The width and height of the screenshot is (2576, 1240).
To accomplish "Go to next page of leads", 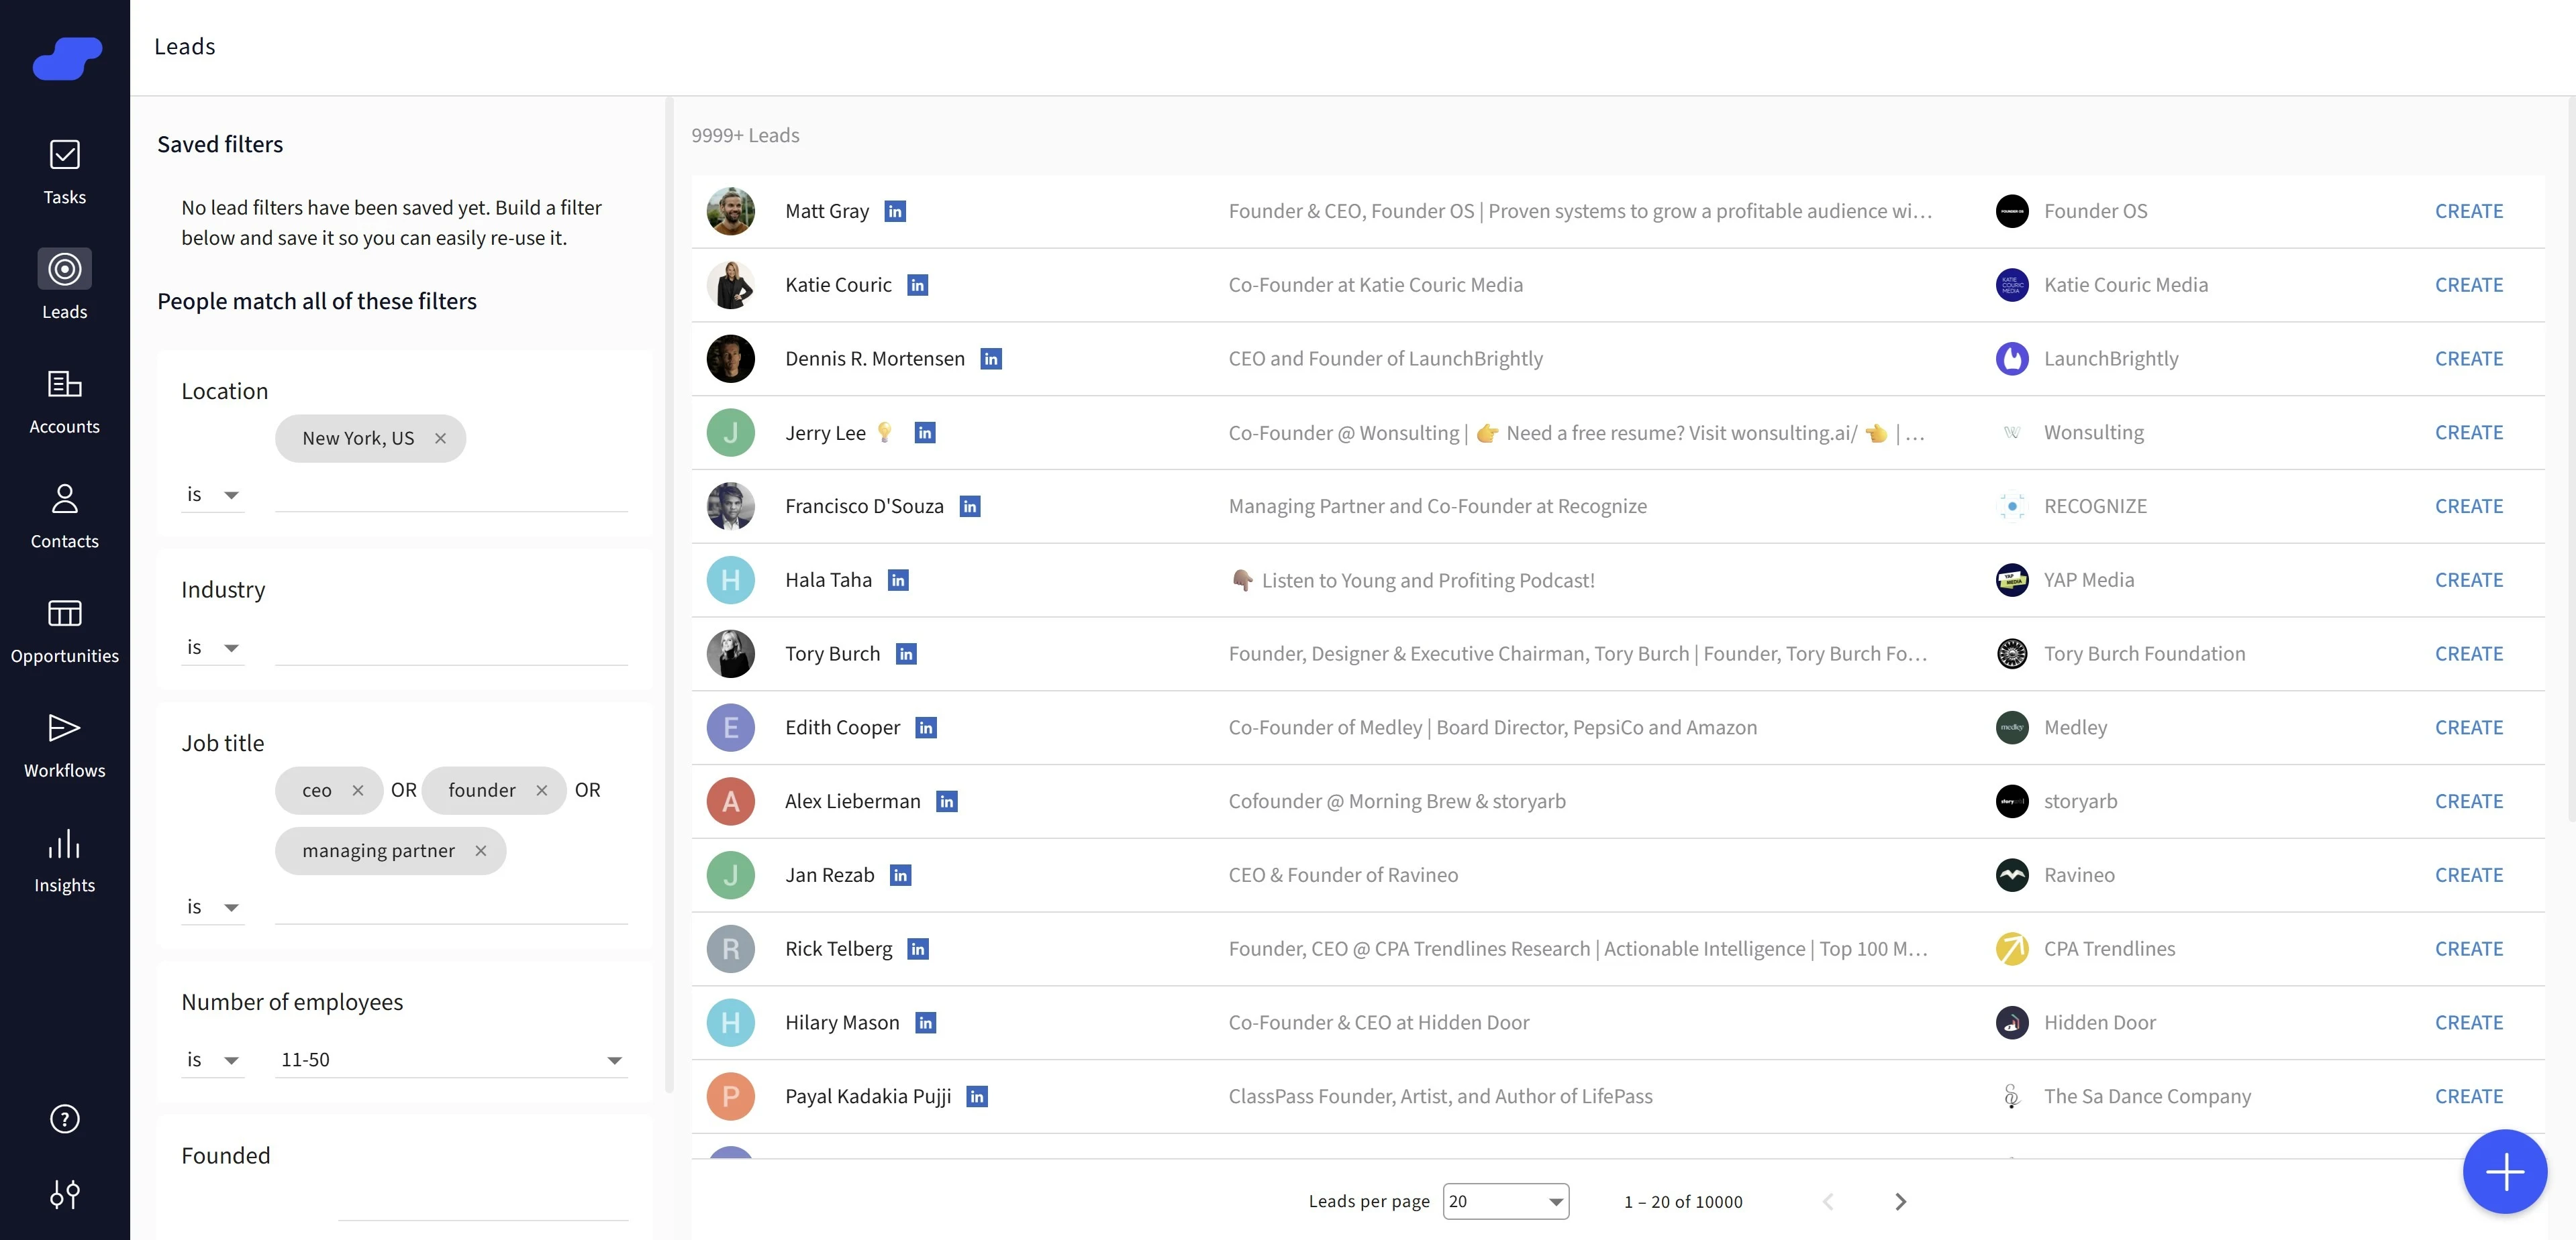I will click(x=1901, y=1202).
